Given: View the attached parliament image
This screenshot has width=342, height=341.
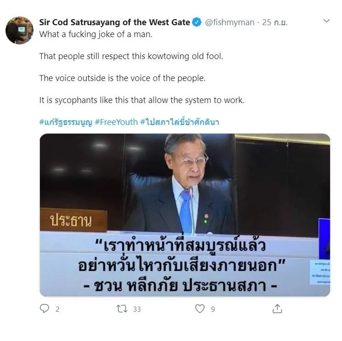Looking at the screenshot, I should point(185,215).
